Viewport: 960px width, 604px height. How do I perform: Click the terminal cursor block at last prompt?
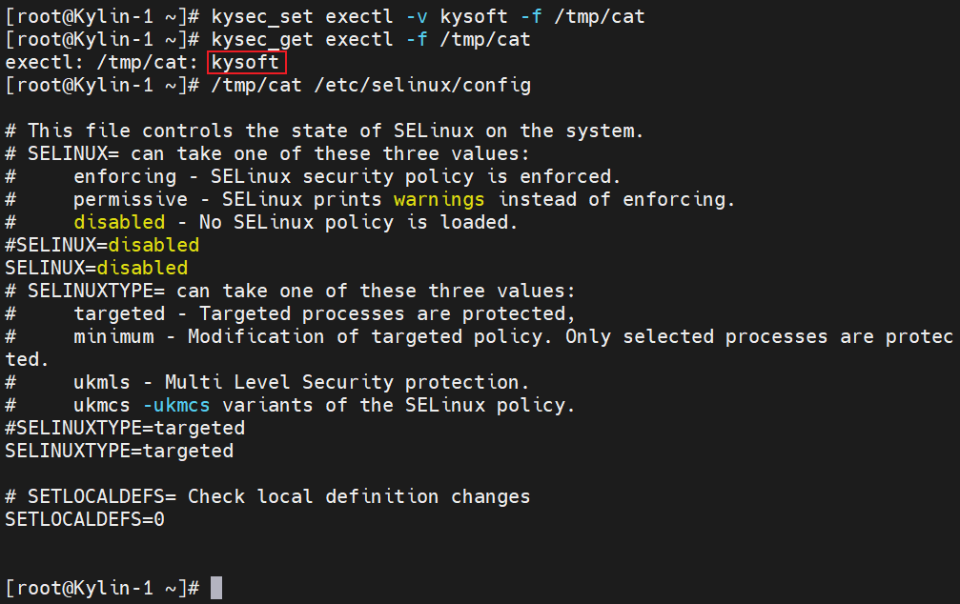click(x=216, y=588)
